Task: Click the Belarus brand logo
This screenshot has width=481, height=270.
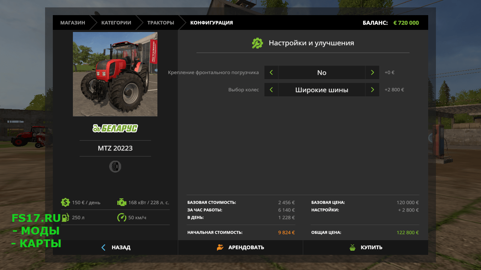Action: click(x=115, y=128)
